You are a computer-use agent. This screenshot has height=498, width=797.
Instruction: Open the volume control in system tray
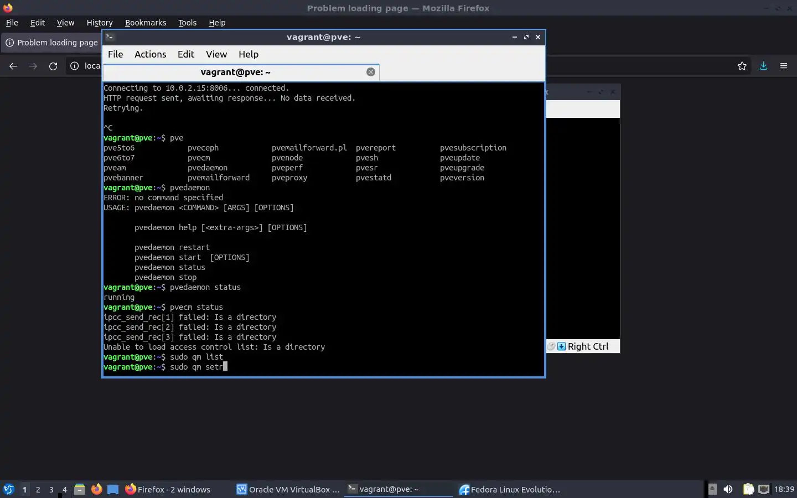click(x=728, y=489)
